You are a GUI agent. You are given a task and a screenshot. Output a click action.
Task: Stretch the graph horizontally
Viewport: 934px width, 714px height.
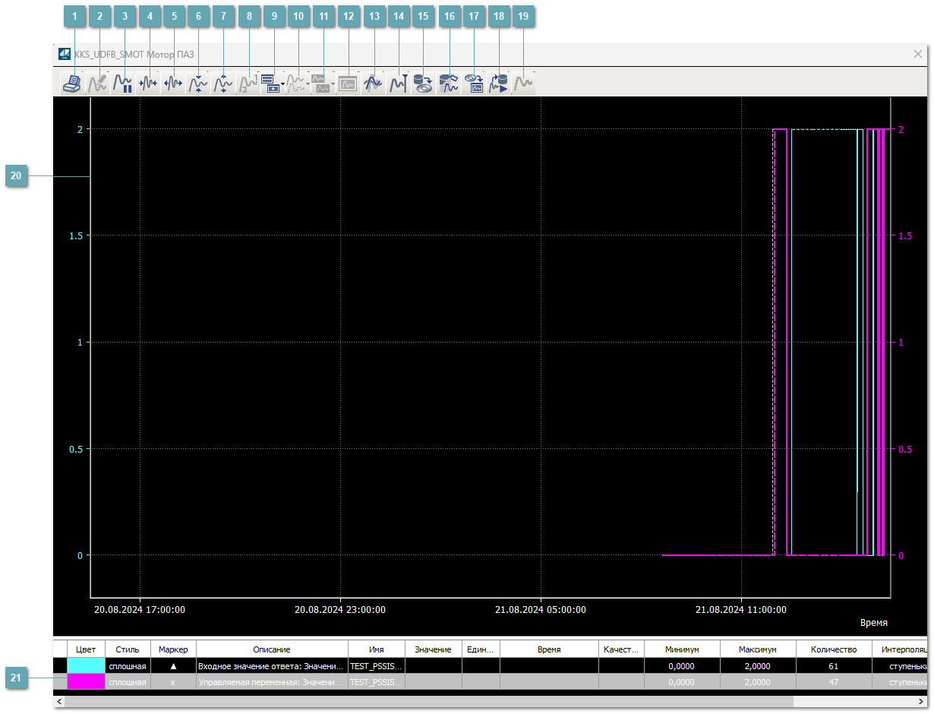tap(172, 84)
